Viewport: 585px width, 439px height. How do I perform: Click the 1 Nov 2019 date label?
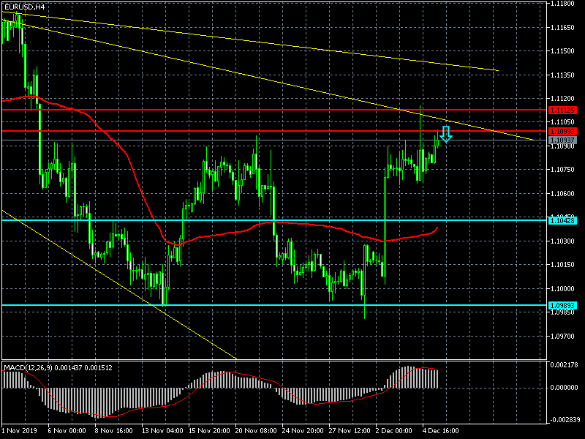tap(20, 431)
